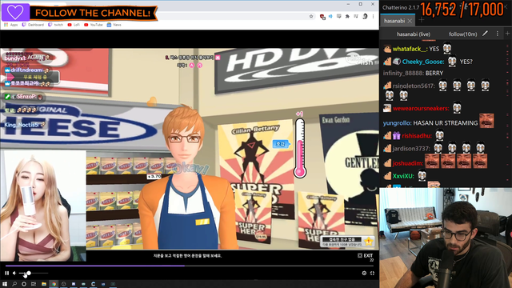Open the blue speaker extension icon
This screenshot has height=288, width=512.
(x=330, y=16)
